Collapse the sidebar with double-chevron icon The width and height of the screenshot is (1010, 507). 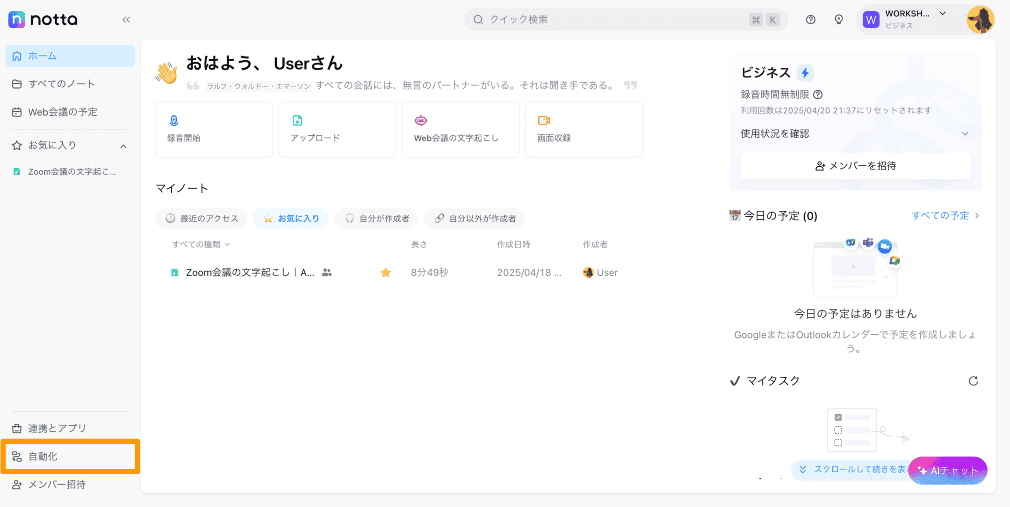click(x=126, y=20)
